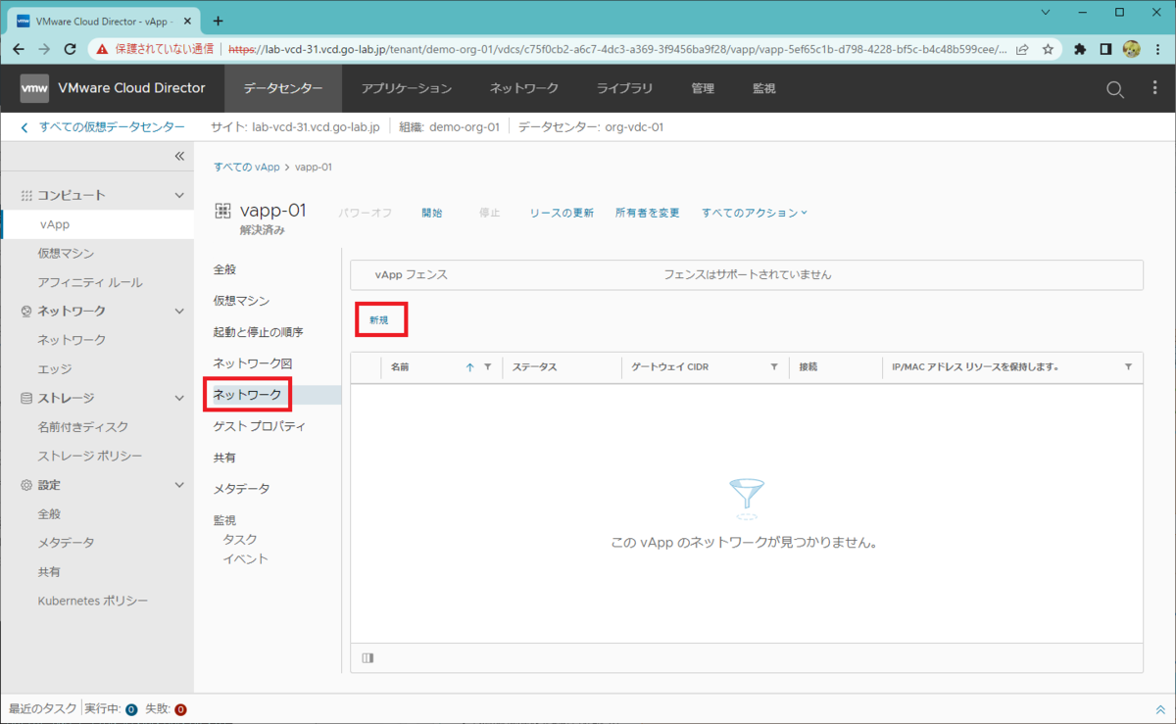This screenshot has height=724, width=1176.
Task: Open the すべてのアクション dropdown
Action: (755, 213)
